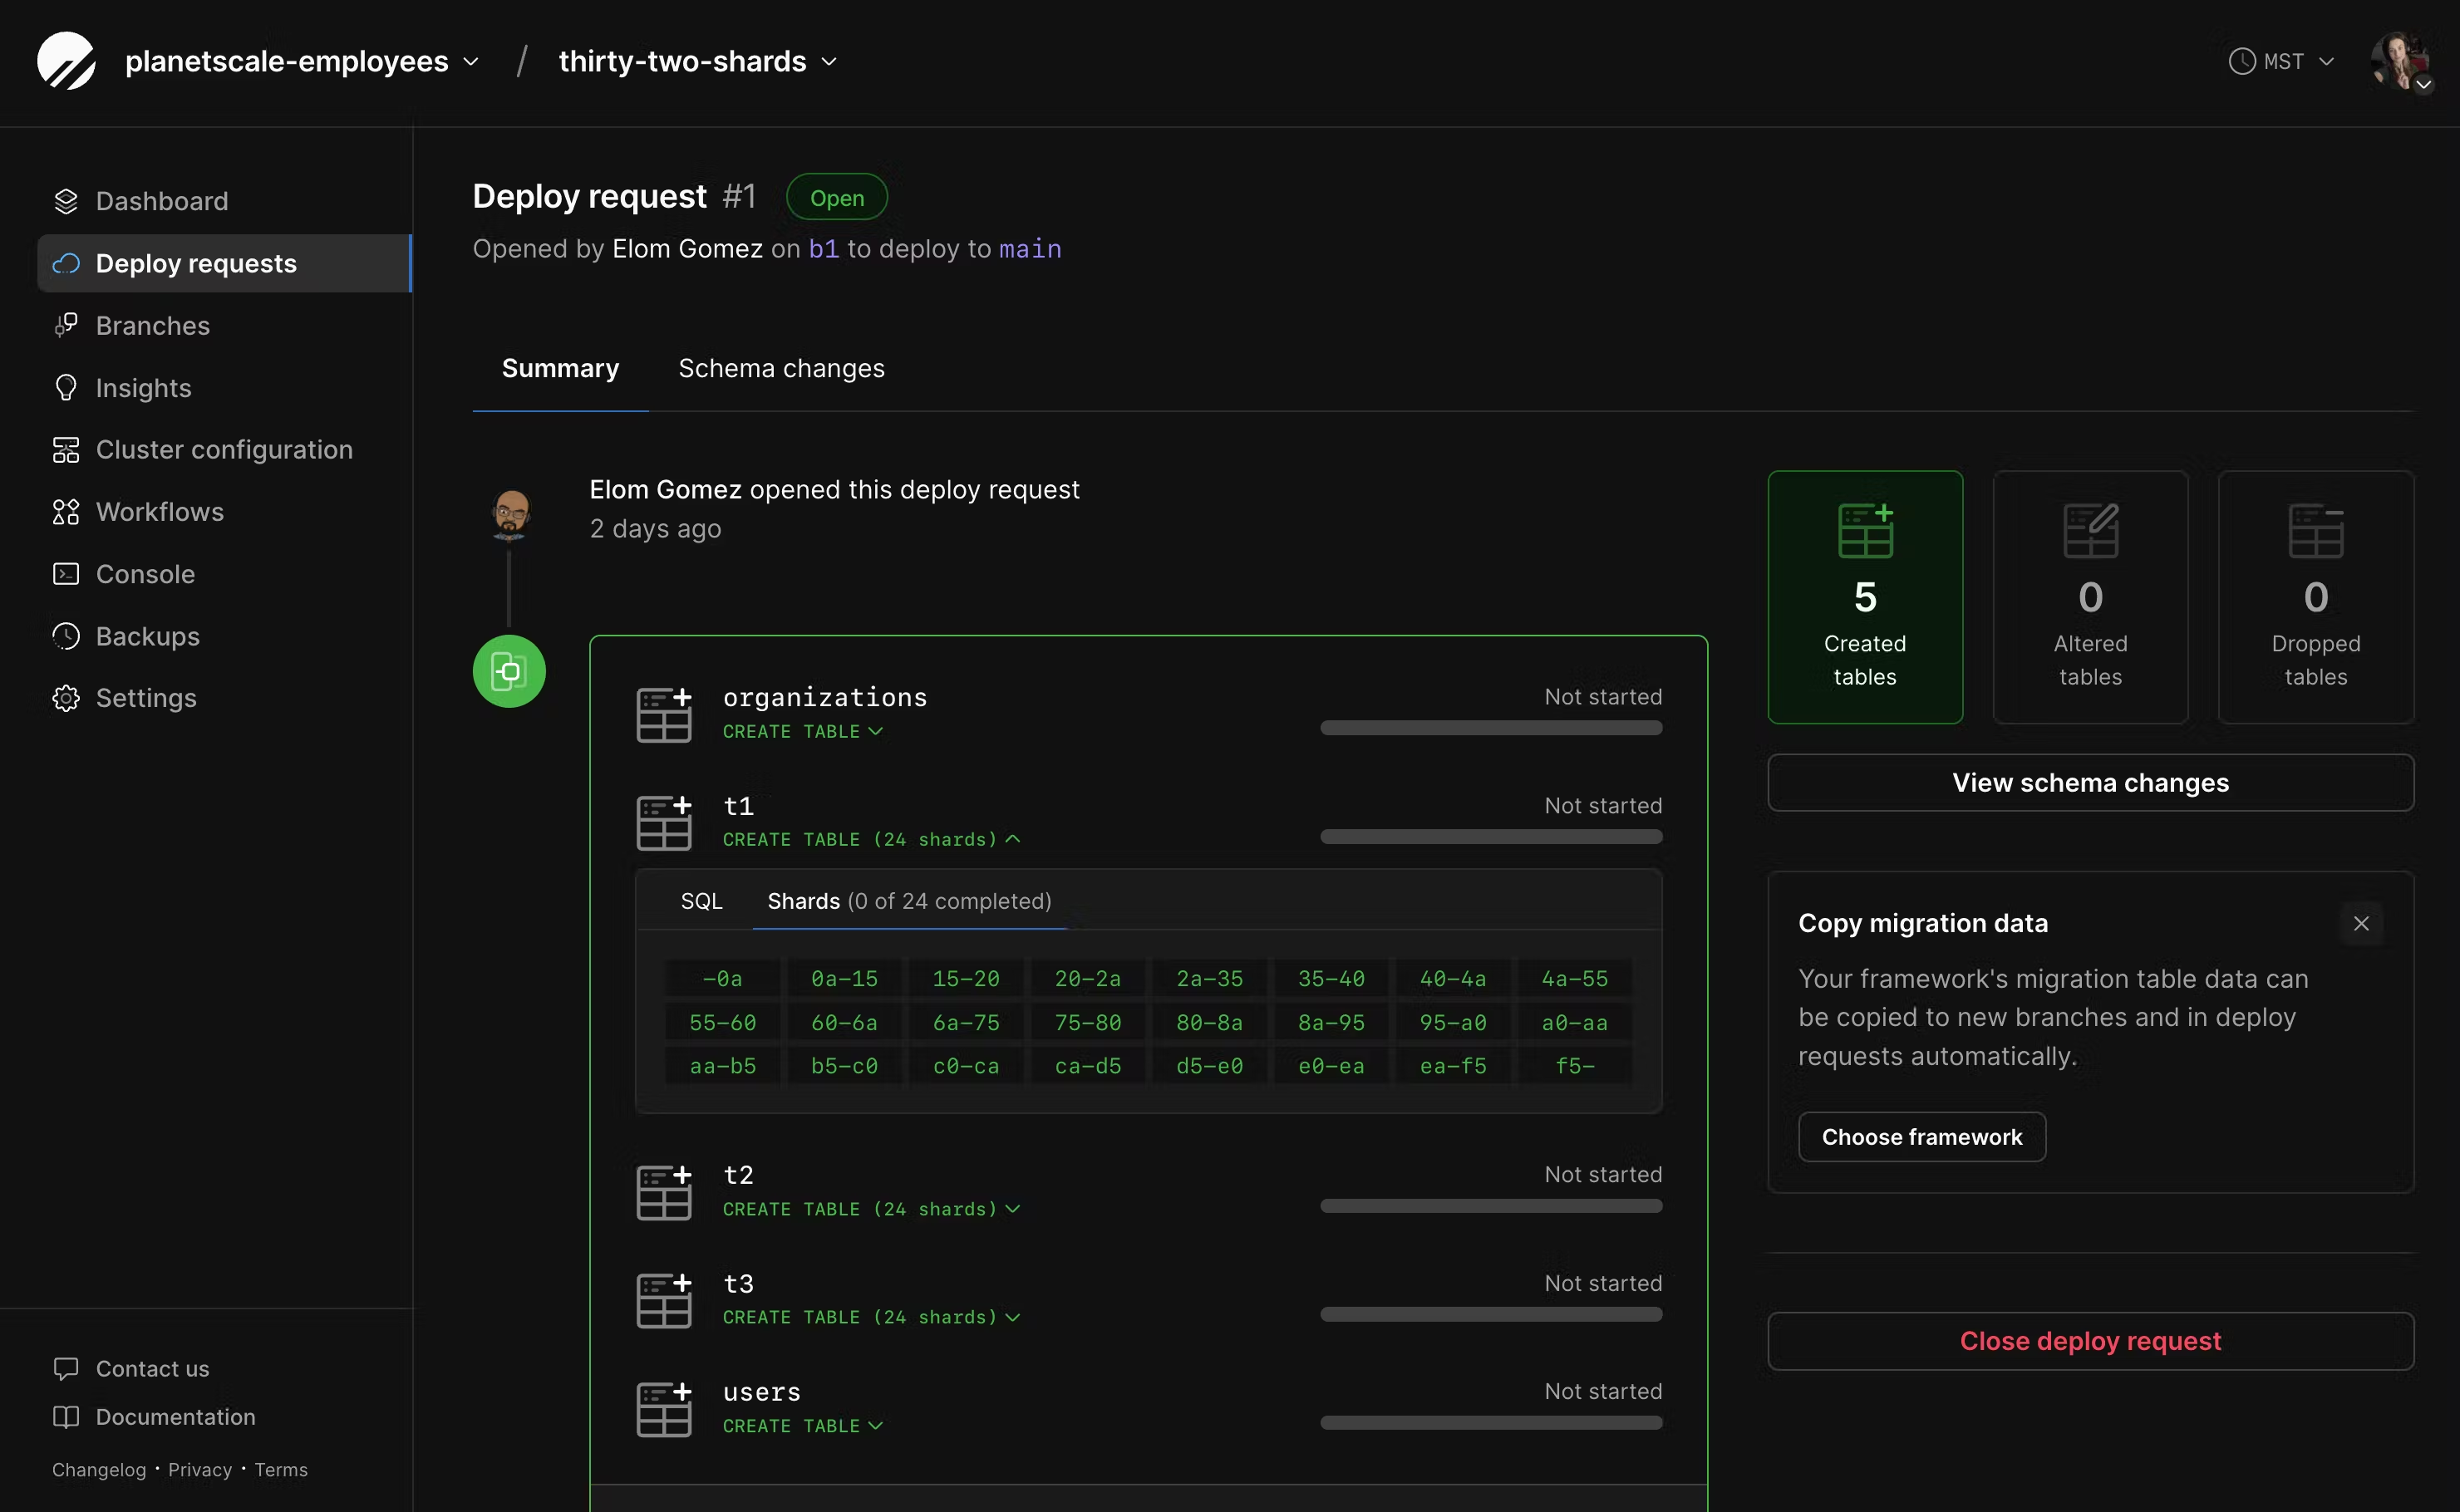Open your profile avatar menu
The width and height of the screenshot is (2460, 1512).
pyautogui.click(x=2402, y=60)
